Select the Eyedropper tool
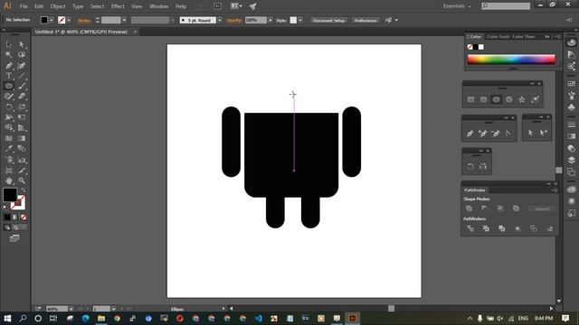 pos(9,149)
